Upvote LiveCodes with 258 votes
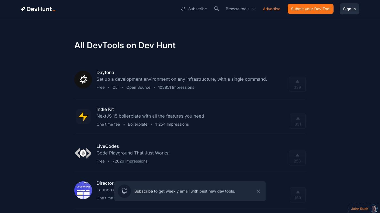This screenshot has height=213, width=380. click(x=297, y=158)
